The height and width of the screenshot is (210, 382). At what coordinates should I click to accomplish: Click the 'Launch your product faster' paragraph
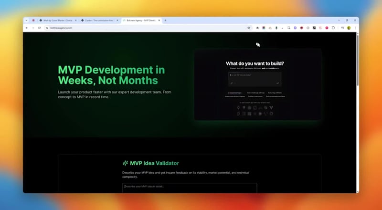(x=115, y=94)
